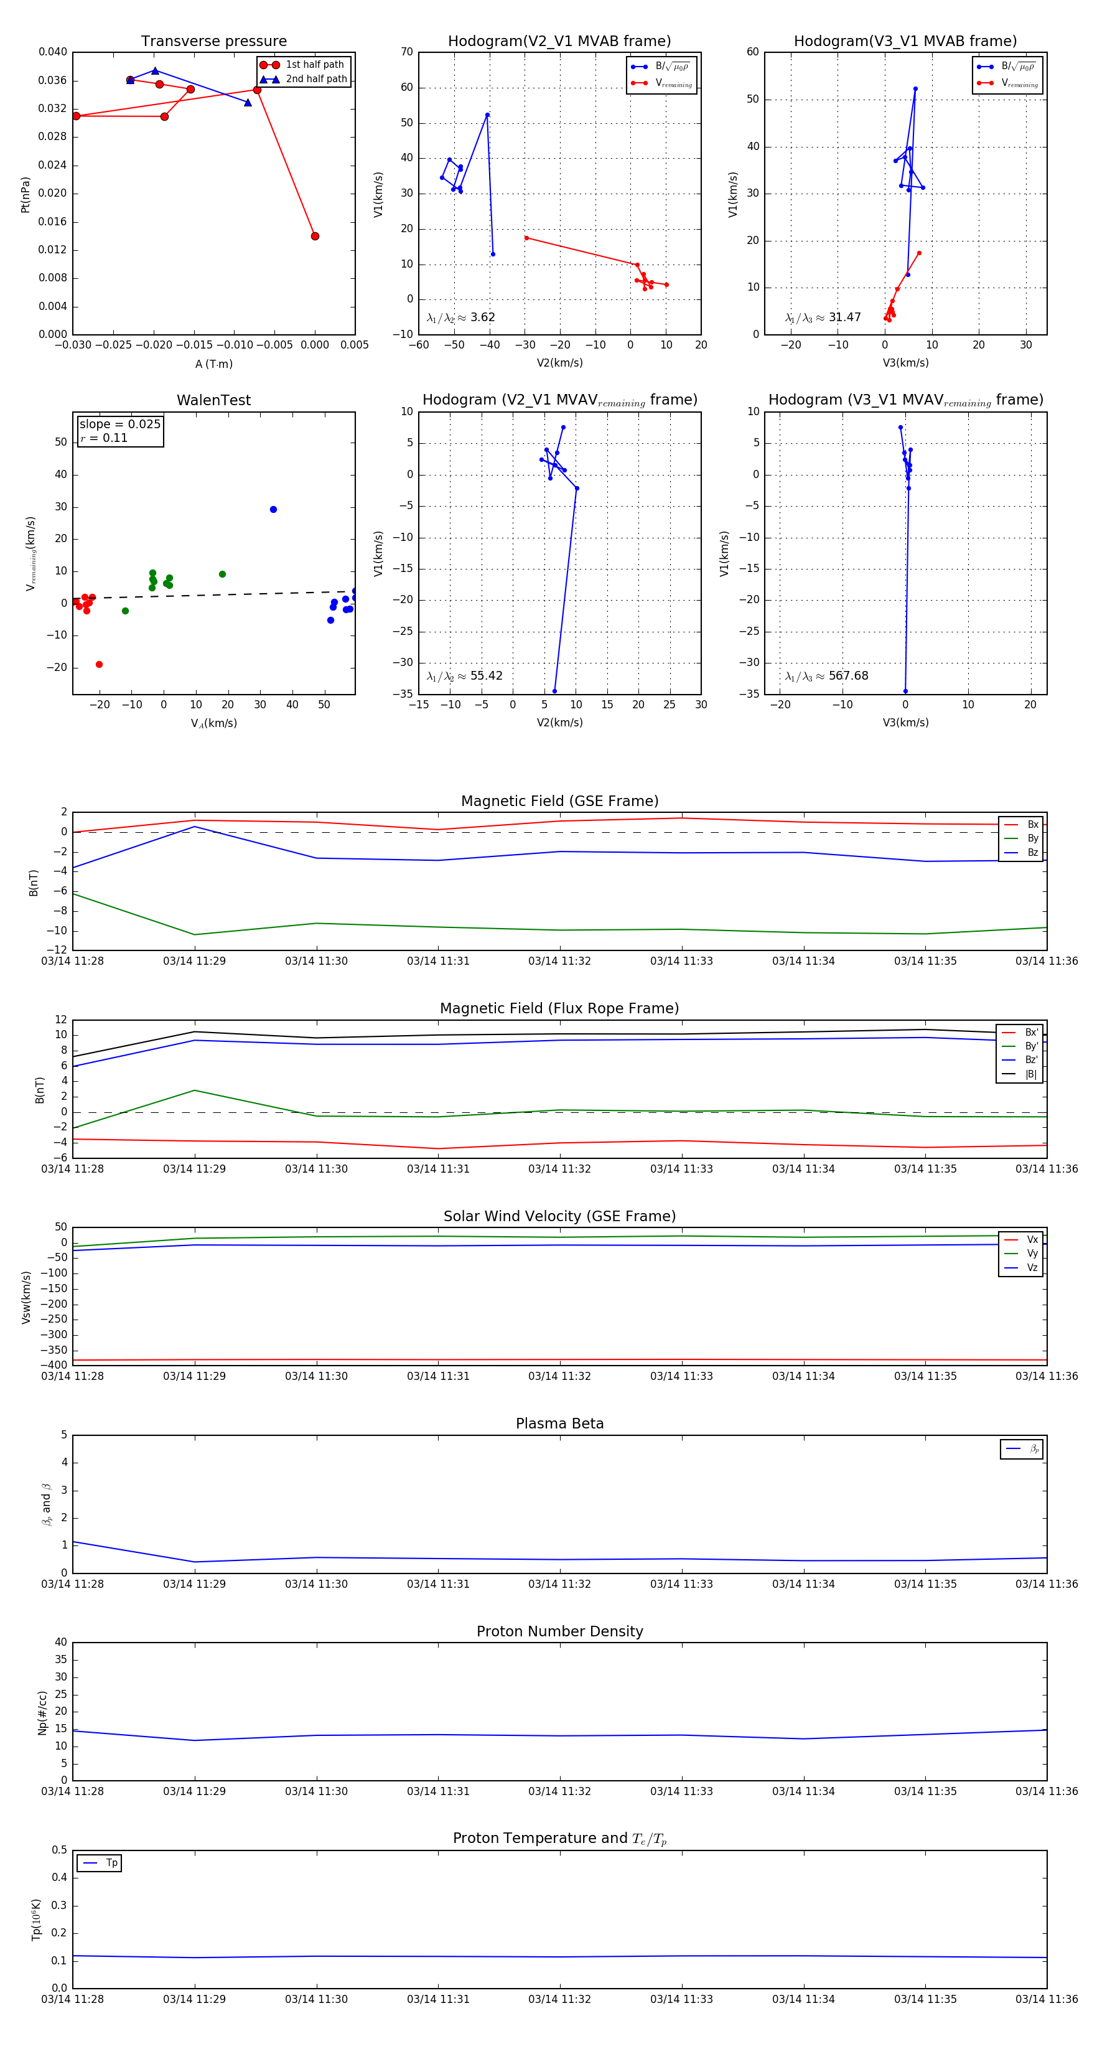The height and width of the screenshot is (2054, 1120).
Task: Click the dashed fit line in WalenTest plot
Action: [213, 595]
